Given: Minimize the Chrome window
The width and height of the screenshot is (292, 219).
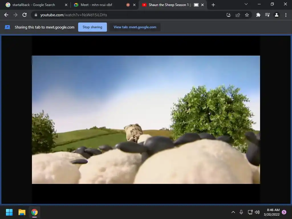Looking at the screenshot, I should (259, 4).
